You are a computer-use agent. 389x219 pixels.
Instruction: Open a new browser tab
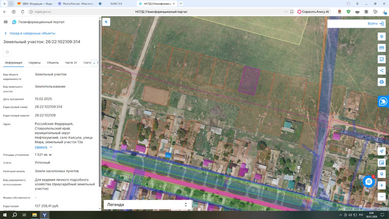tap(181, 4)
